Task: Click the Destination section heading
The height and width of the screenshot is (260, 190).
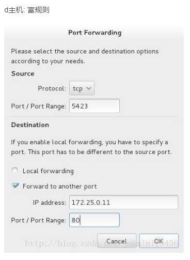Action: point(30,125)
